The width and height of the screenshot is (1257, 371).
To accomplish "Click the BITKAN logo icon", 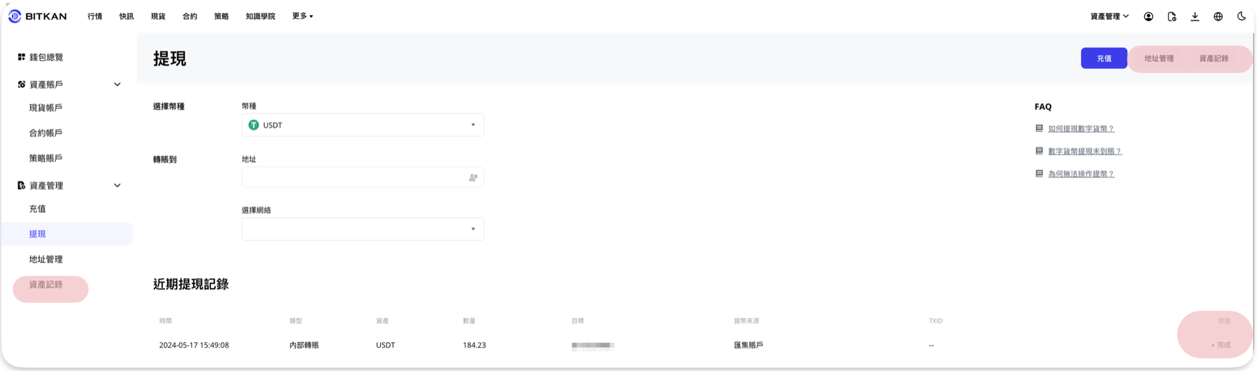I will click(x=15, y=16).
